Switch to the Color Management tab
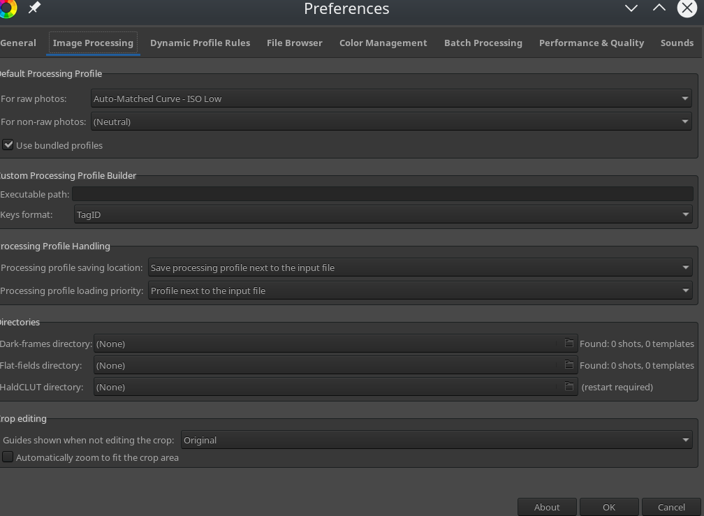Viewport: 704px width, 516px height. (x=383, y=43)
